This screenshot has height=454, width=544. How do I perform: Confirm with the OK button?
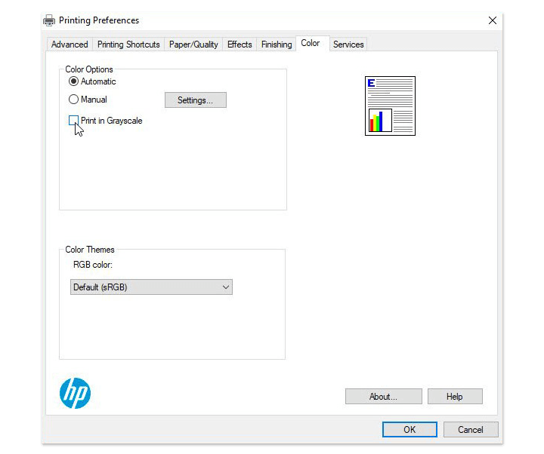tap(410, 430)
